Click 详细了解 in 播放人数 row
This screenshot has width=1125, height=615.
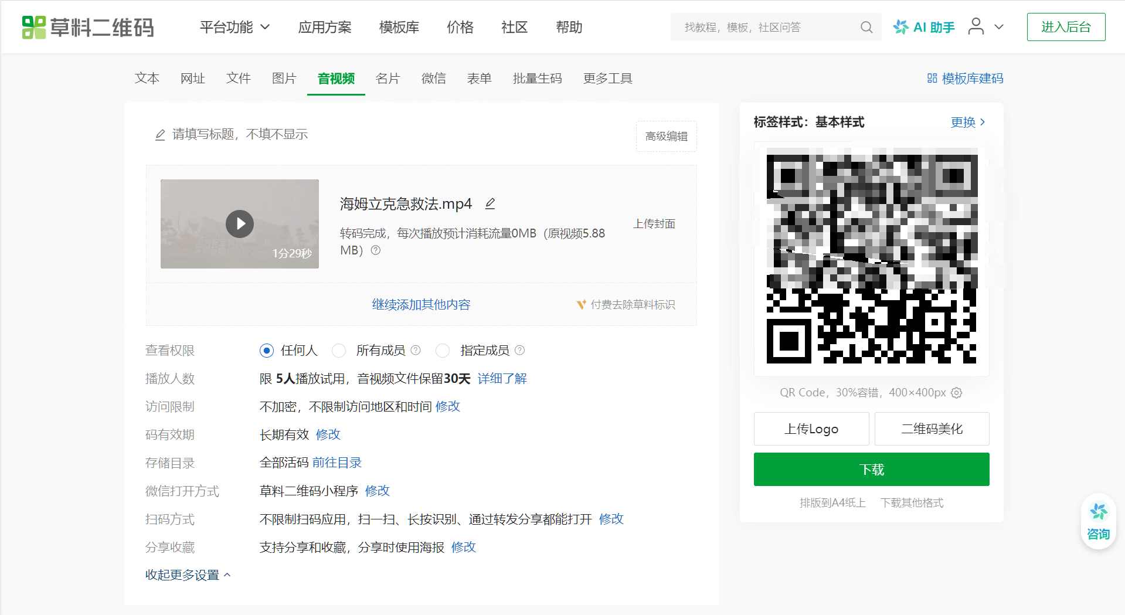[x=502, y=379]
